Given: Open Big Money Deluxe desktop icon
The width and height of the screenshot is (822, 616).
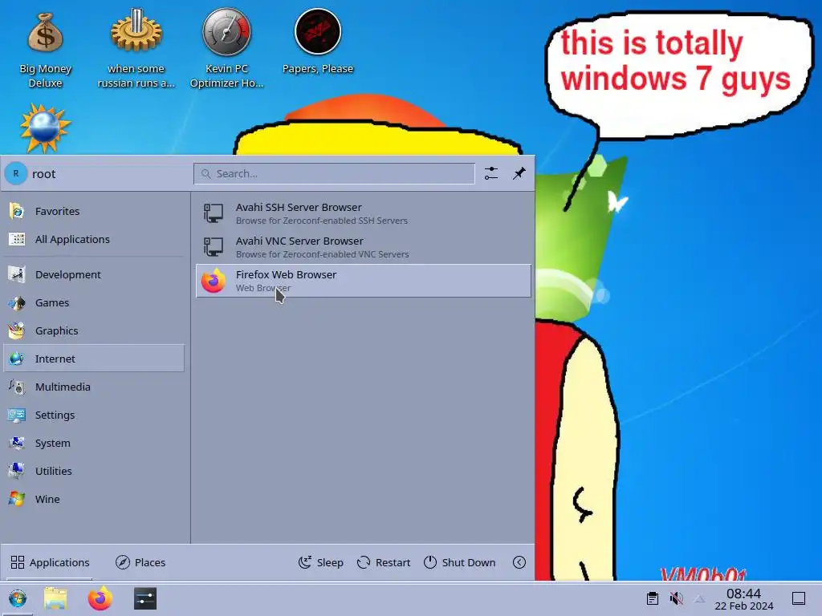Looking at the screenshot, I should [46, 50].
